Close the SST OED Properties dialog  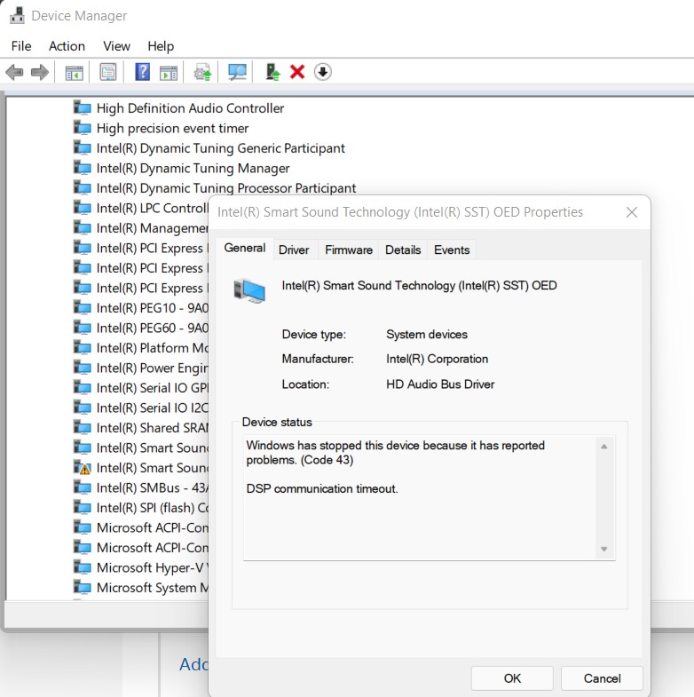(x=632, y=212)
